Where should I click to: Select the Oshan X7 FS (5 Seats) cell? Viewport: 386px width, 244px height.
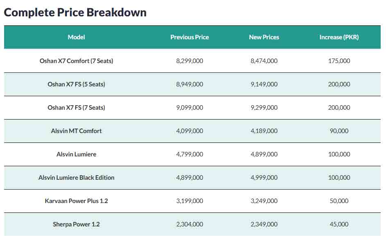point(76,84)
